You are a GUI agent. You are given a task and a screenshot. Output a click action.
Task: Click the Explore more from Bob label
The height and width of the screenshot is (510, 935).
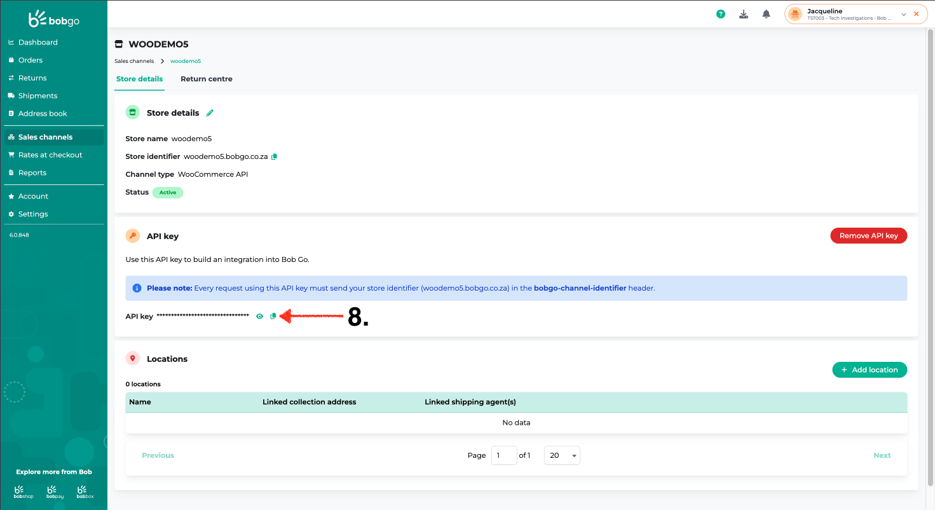point(54,472)
